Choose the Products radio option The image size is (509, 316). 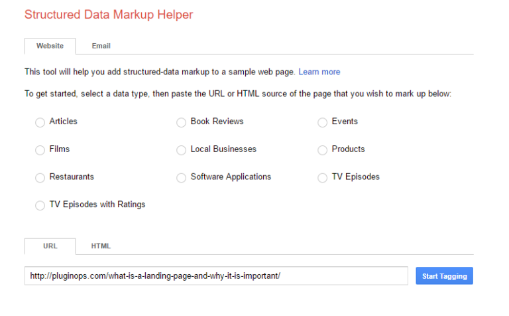tap(323, 150)
